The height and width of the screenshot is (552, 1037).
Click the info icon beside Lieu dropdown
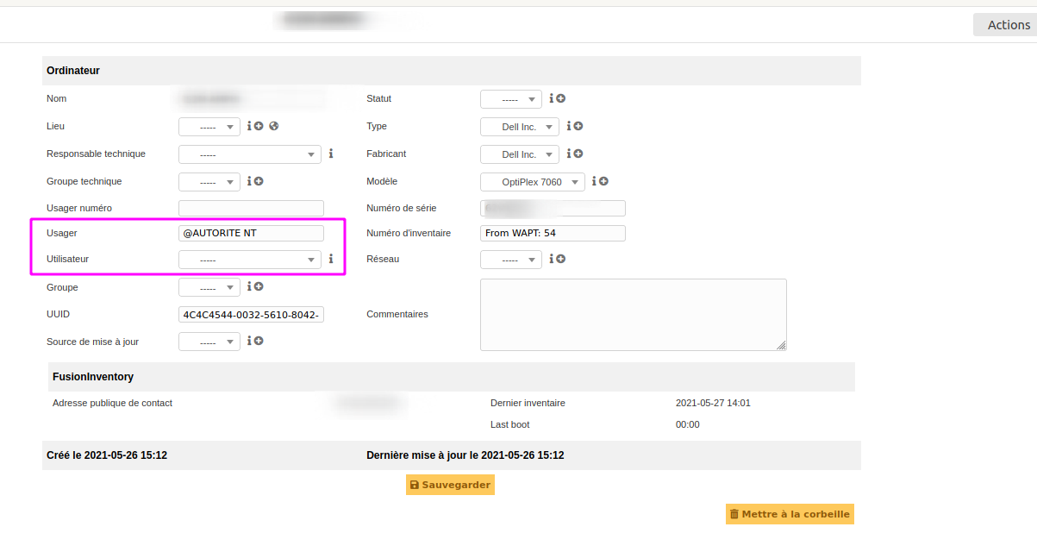pos(249,126)
